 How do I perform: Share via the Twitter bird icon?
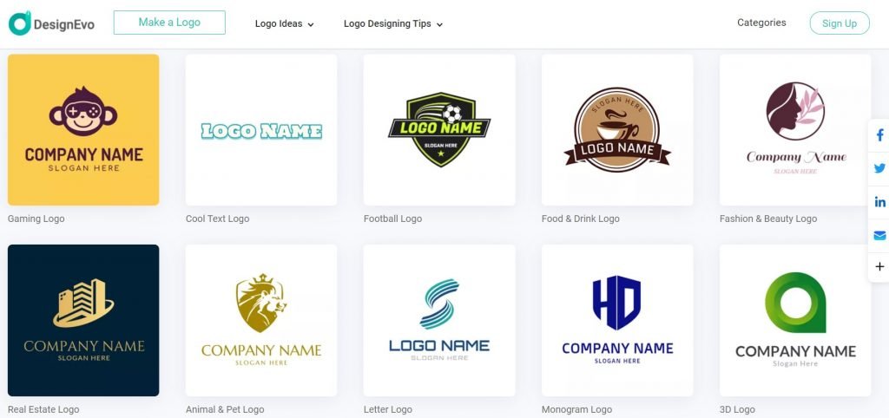pyautogui.click(x=879, y=168)
